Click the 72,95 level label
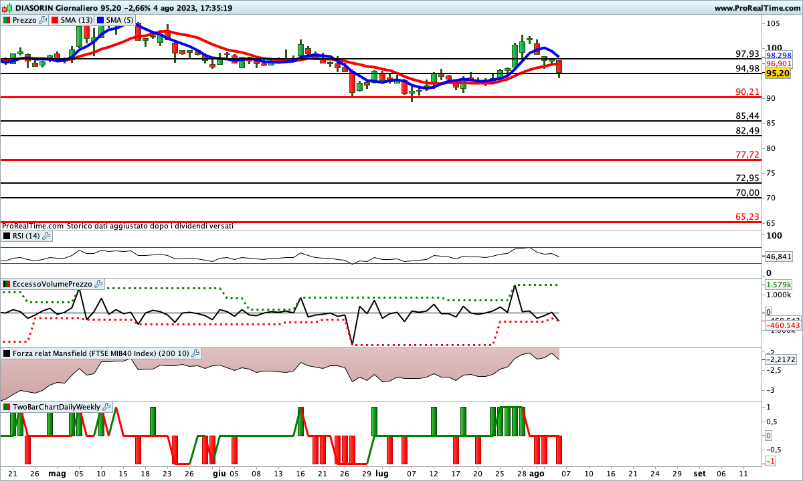 pos(747,178)
